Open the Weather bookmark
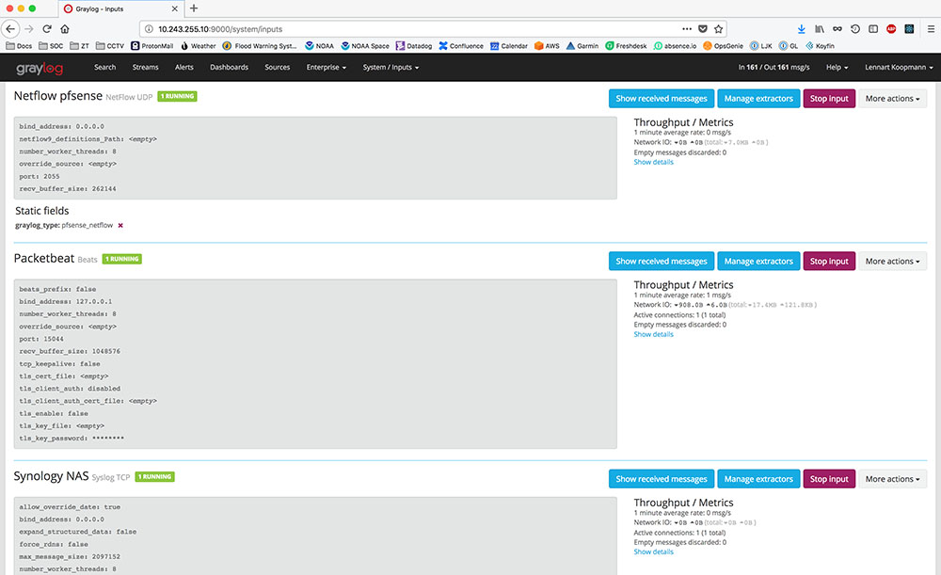Screen dimensions: 941x575 pyautogui.click(x=198, y=45)
